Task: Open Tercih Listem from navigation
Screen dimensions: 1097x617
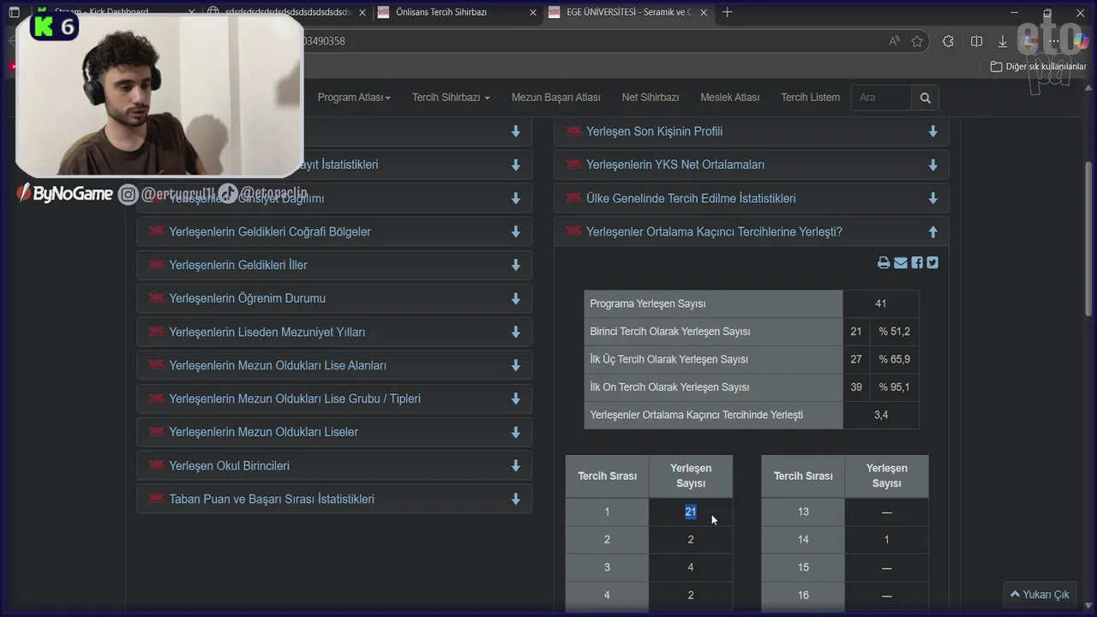Action: (810, 98)
